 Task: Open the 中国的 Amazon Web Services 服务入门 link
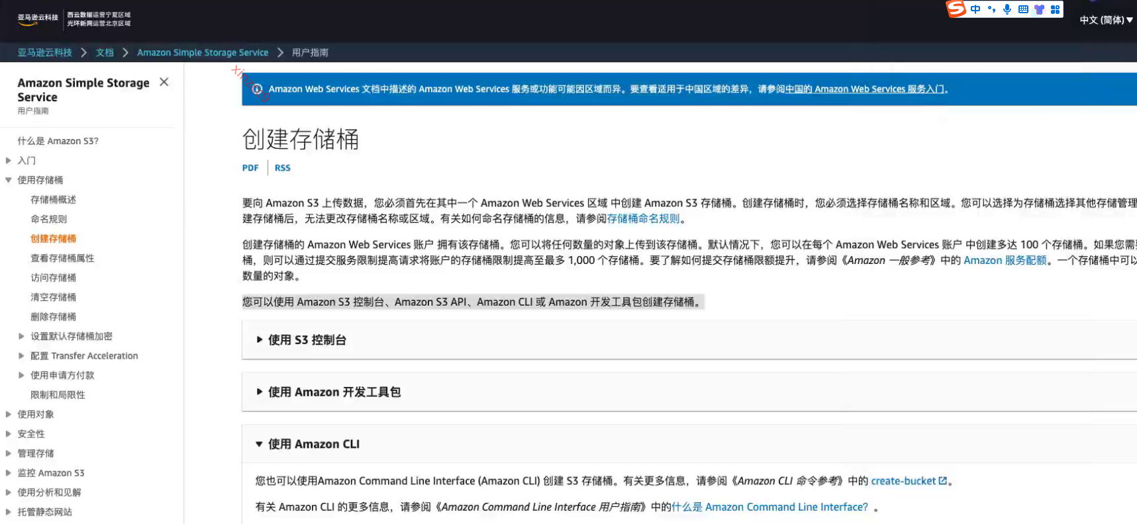tap(865, 89)
